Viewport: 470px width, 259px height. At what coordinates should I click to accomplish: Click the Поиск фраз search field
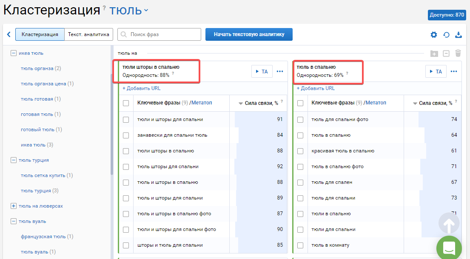(159, 34)
